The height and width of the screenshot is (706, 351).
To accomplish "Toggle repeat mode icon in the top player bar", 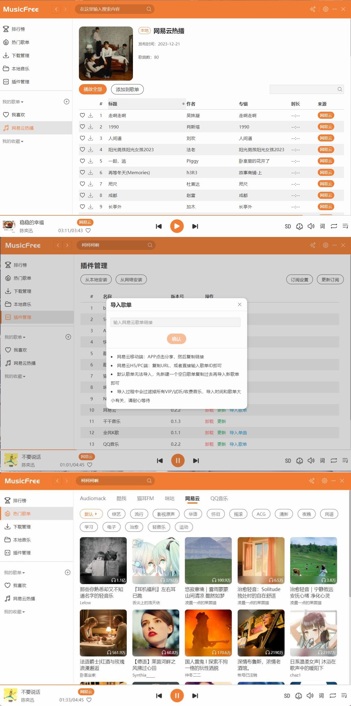I will pos(334,226).
